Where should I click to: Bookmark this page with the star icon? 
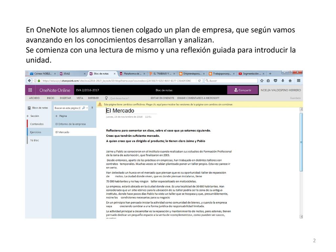point(262,81)
